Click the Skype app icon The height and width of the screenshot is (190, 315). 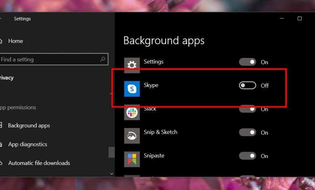tap(132, 89)
